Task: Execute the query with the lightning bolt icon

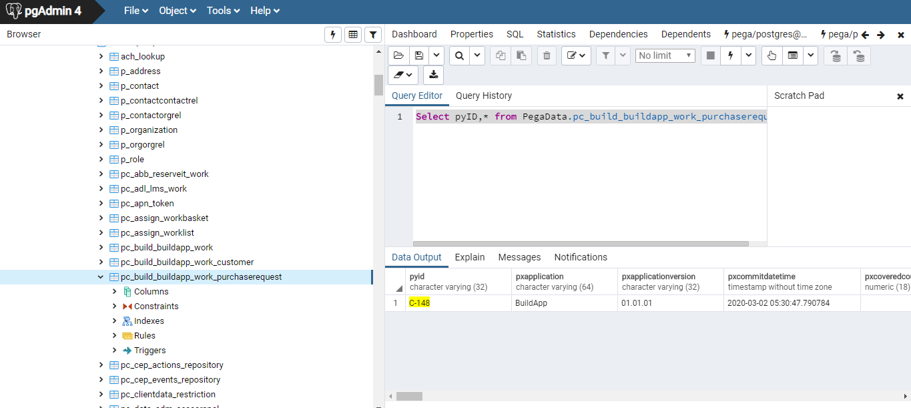Action: pos(729,55)
